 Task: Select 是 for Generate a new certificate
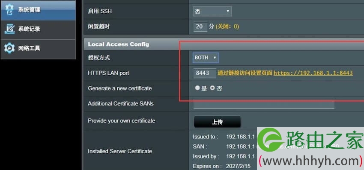(197, 88)
